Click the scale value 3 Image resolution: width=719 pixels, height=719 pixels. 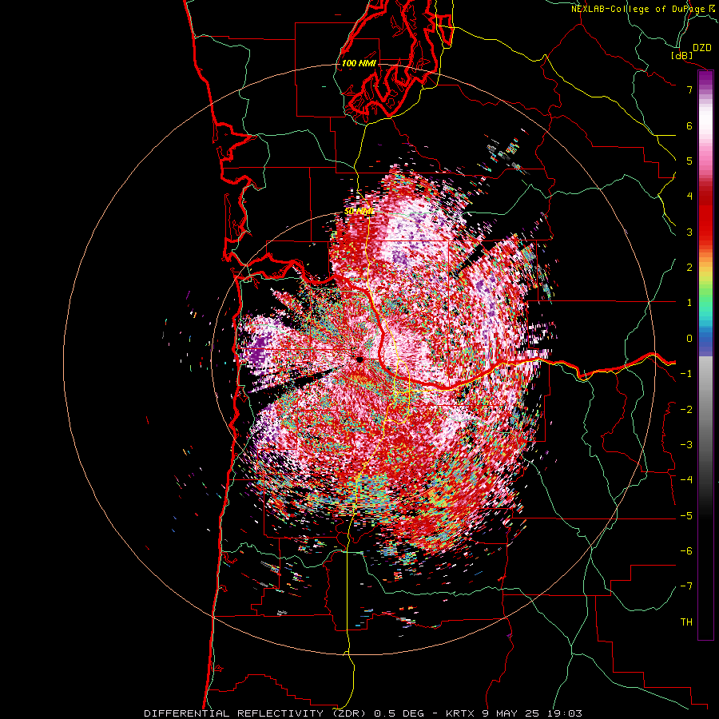(689, 232)
